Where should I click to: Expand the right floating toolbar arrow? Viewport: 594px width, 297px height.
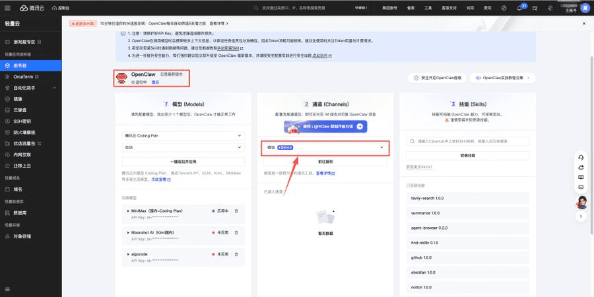581,216
